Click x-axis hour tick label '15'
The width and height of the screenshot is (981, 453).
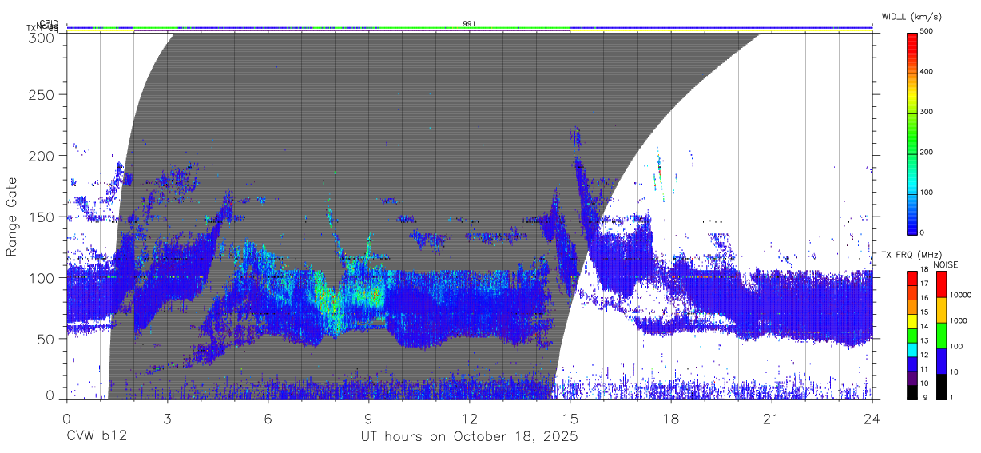click(570, 419)
